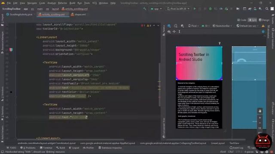Image resolution: width=275 pixels, height=154 pixels.
Task: Click the Profile app icon
Action: [x=221, y=9]
